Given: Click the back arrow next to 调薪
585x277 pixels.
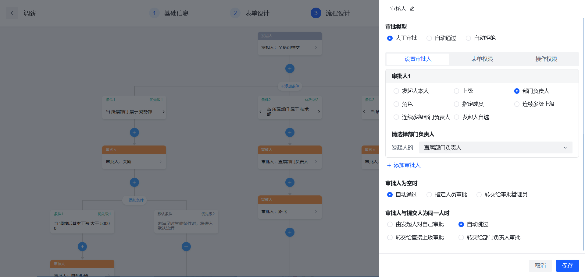Looking at the screenshot, I should point(12,13).
